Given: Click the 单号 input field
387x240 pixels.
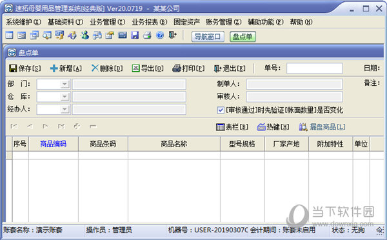Looking at the screenshot, I should [x=315, y=68].
